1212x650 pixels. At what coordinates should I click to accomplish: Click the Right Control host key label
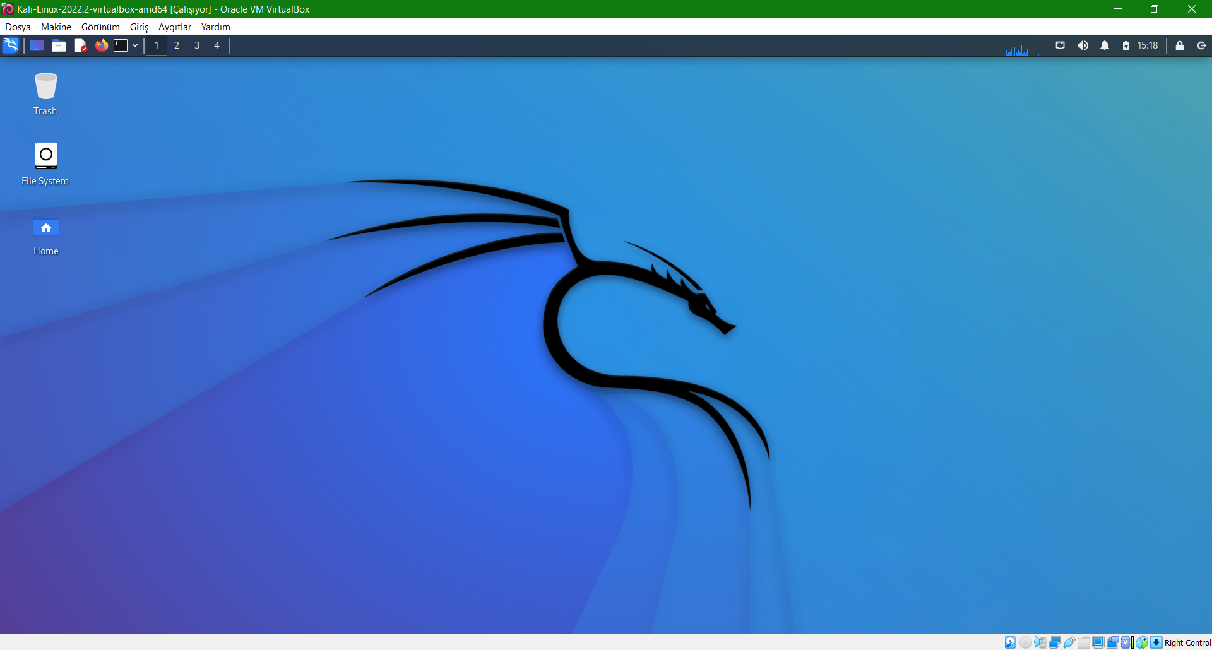(1187, 642)
